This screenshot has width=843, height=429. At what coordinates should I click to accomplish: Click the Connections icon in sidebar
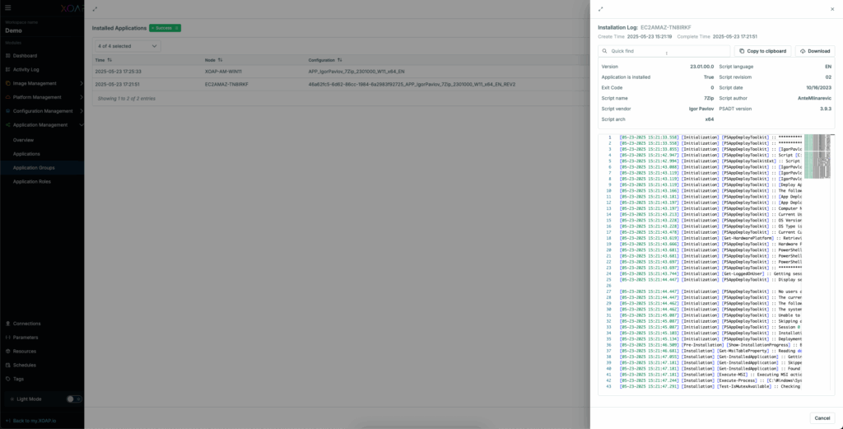pyautogui.click(x=8, y=323)
